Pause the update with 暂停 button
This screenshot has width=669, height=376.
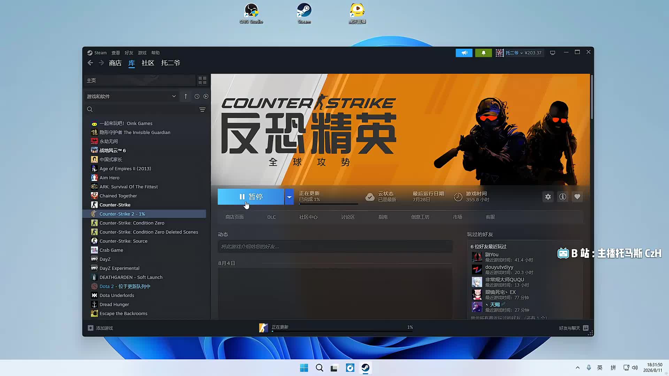[x=251, y=197]
